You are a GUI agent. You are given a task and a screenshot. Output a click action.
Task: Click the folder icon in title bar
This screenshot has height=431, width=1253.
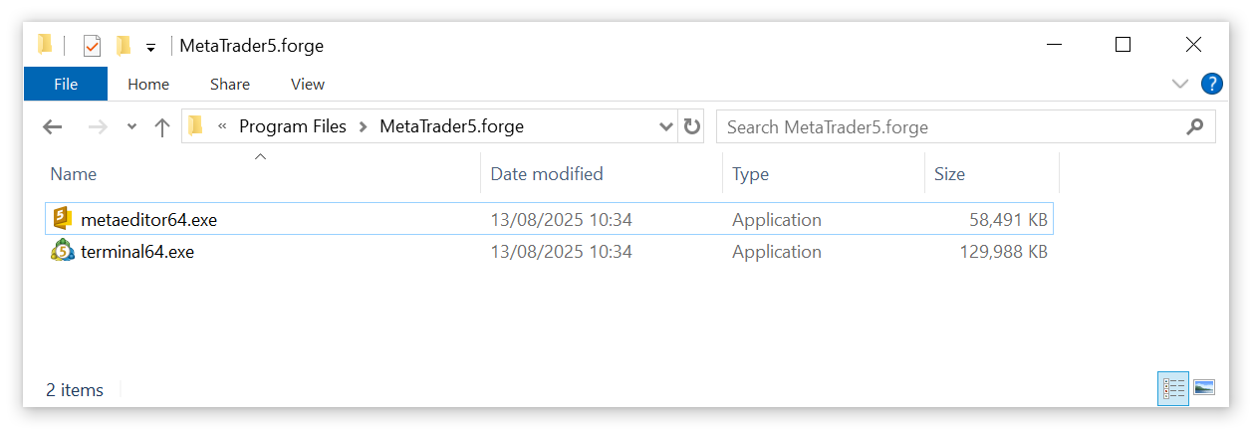45,44
